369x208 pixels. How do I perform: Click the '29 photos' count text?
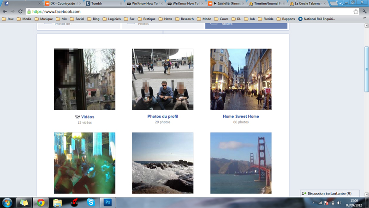click(163, 122)
